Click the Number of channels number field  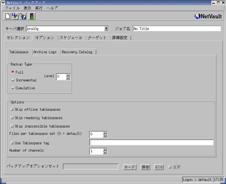(x=96, y=151)
